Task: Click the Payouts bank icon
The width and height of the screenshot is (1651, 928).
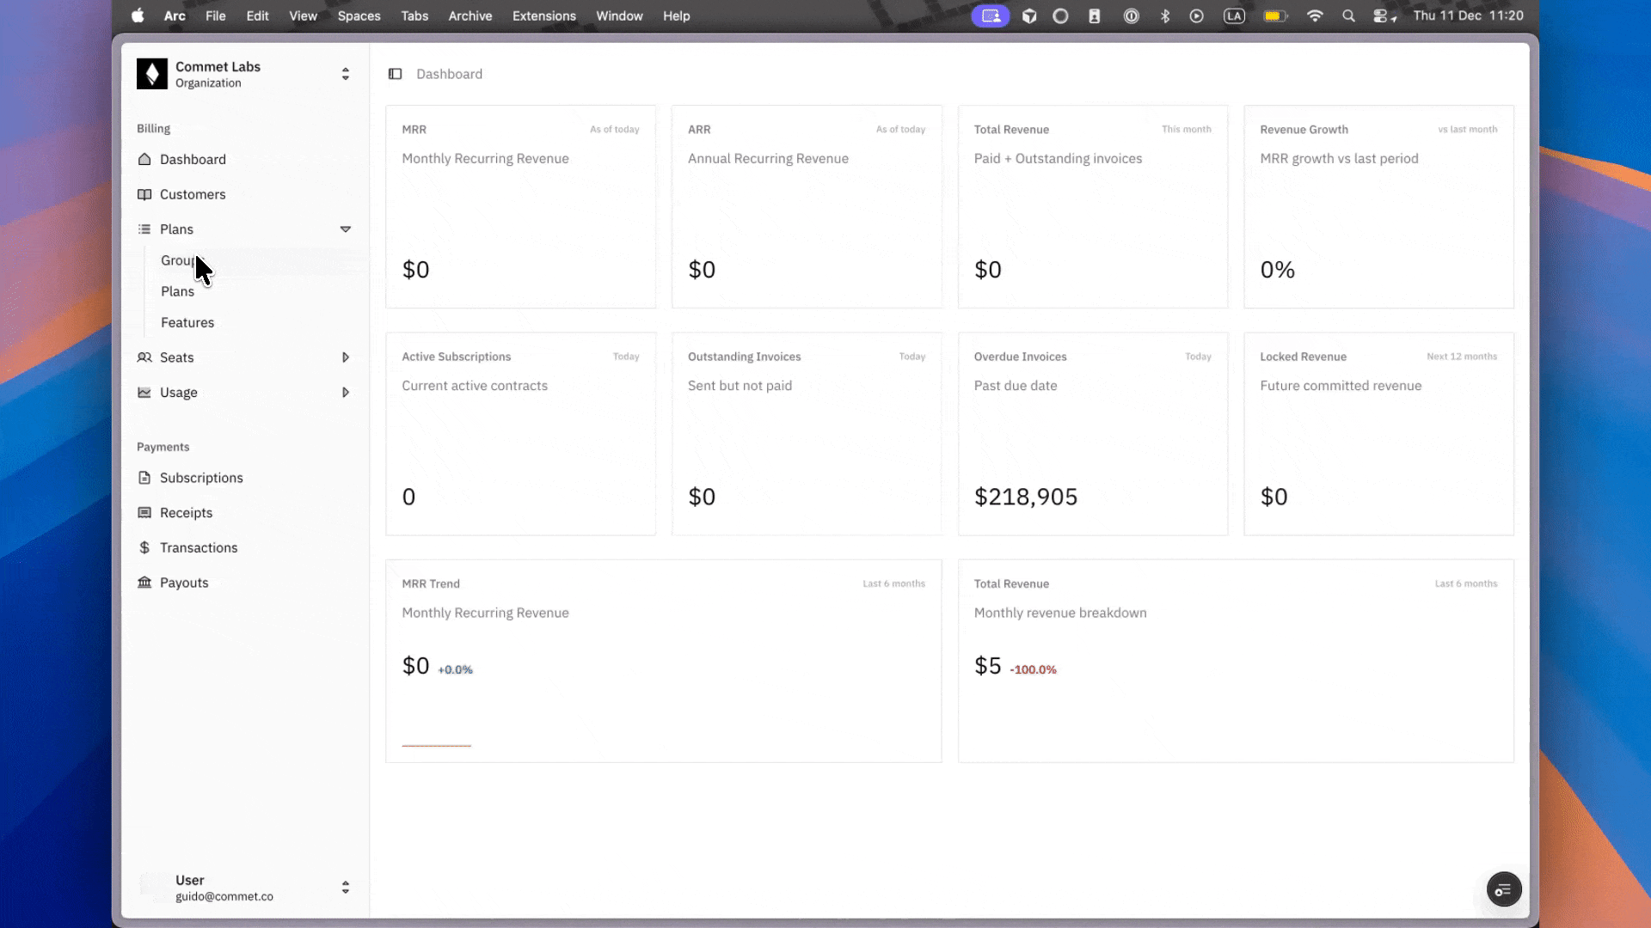Action: pyautogui.click(x=144, y=583)
